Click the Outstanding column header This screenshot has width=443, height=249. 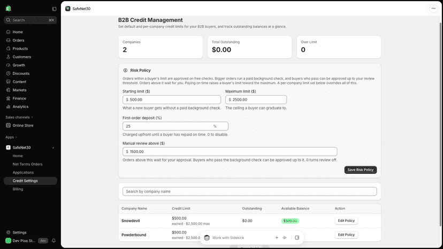pos(252,208)
